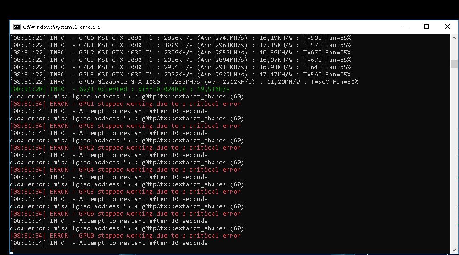This screenshot has width=459, height=255.
Task: Click the scrollbar up arrow
Action: tap(454, 38)
